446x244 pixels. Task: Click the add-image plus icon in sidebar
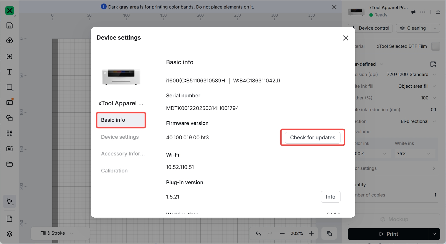click(10, 56)
